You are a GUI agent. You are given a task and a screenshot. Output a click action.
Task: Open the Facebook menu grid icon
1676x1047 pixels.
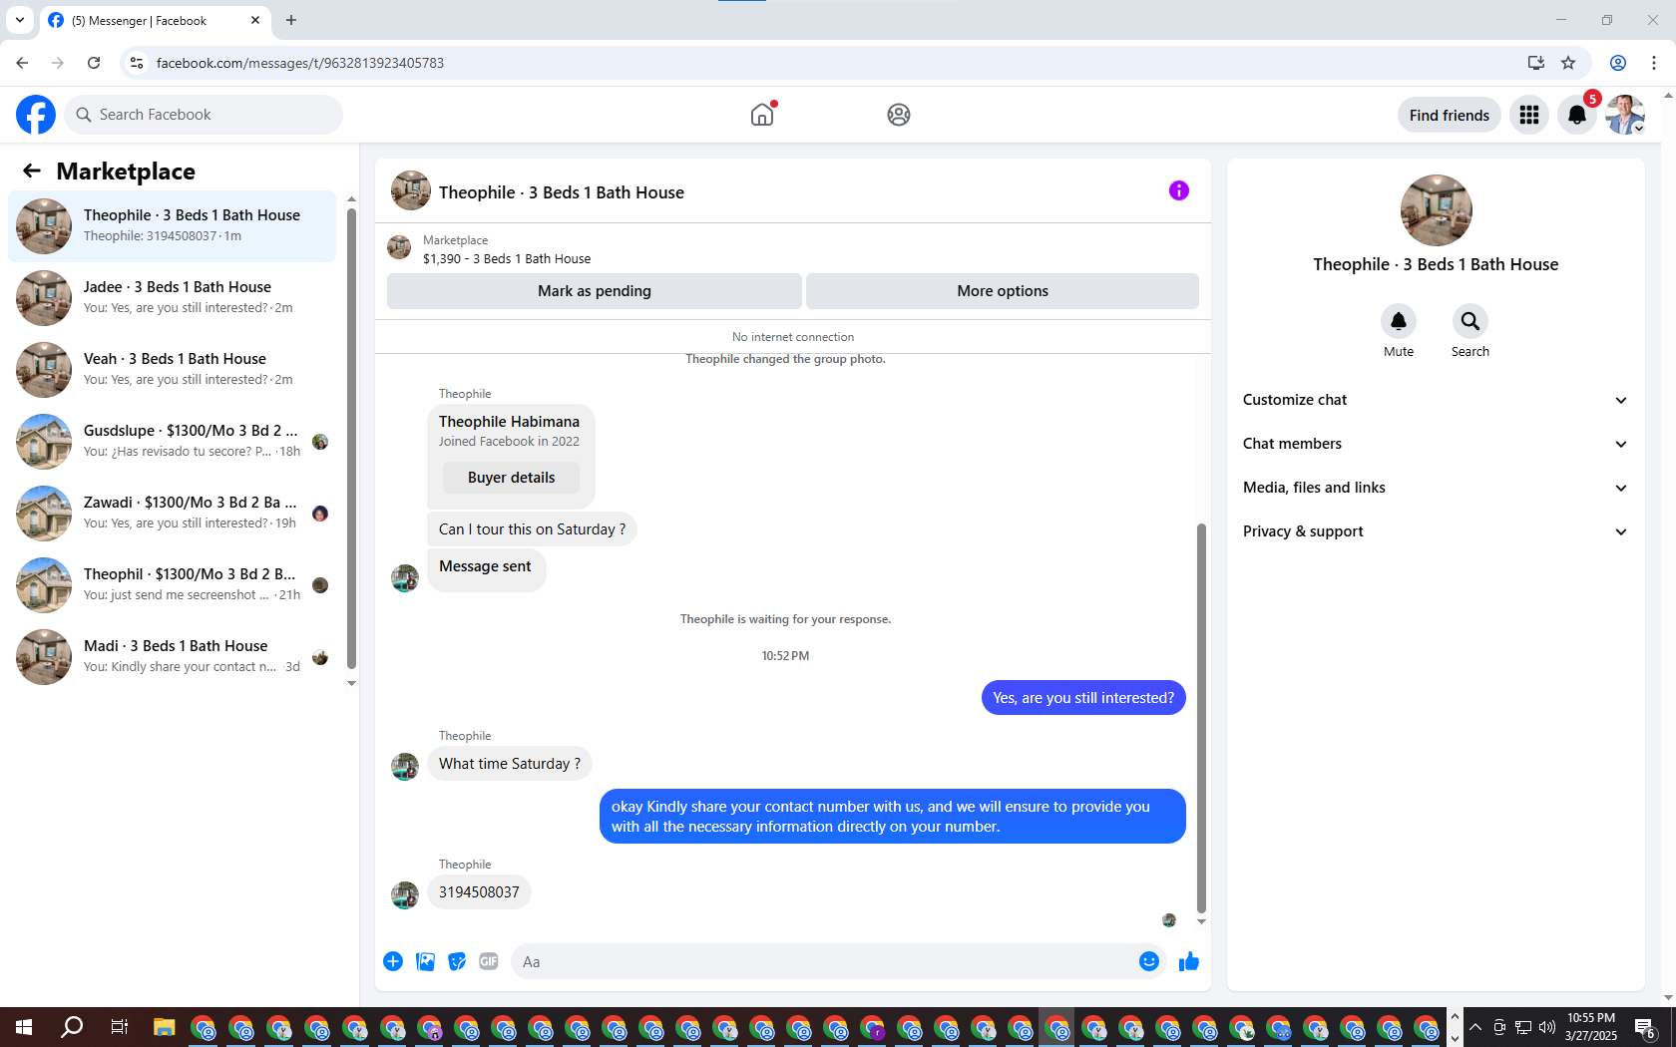coord(1529,115)
